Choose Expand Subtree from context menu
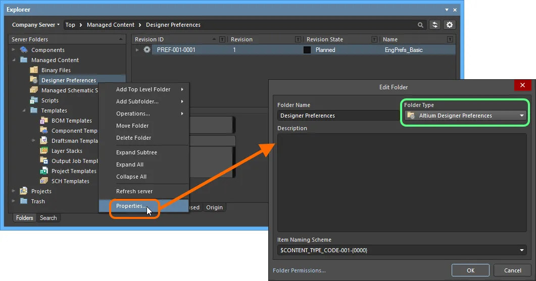536x281 pixels. (143, 152)
